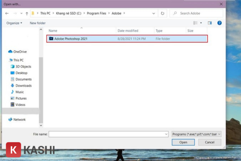The width and height of the screenshot is (241, 161).
Task: Select This PC in the breadcrumb path
Action: pyautogui.click(x=45, y=13)
